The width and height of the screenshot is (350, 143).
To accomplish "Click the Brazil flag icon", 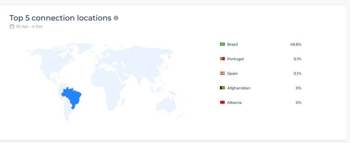I will (x=222, y=44).
